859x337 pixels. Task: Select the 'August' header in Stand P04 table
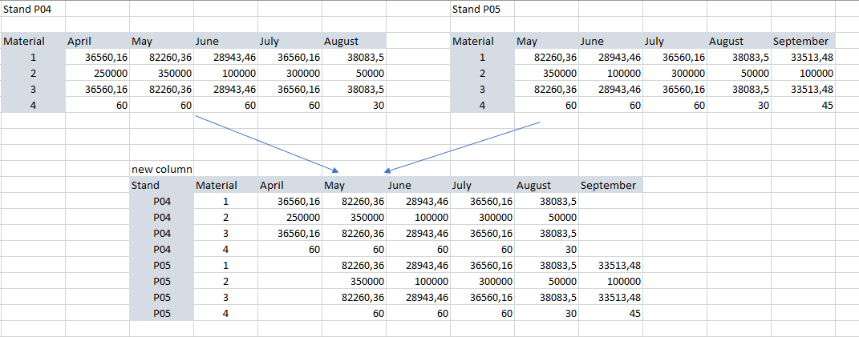pyautogui.click(x=354, y=41)
